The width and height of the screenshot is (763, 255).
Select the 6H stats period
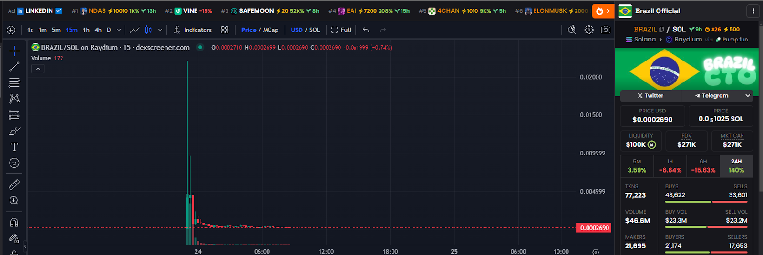703,166
